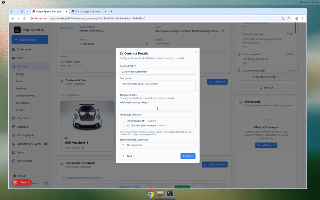The width and height of the screenshot is (320, 200).
Task: Click the View all activity button
Action: [x=266, y=88]
